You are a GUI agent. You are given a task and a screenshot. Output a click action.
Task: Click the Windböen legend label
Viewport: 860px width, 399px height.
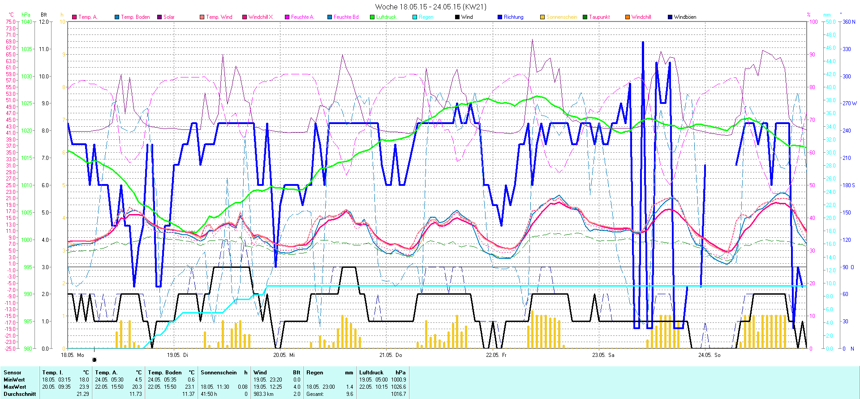(685, 17)
